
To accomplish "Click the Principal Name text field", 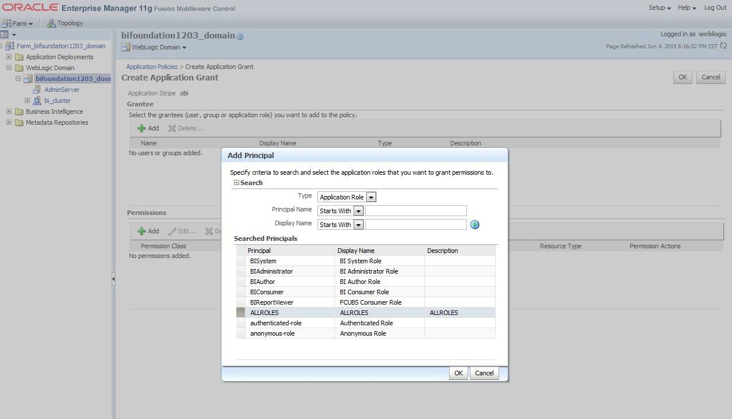I will pos(416,211).
